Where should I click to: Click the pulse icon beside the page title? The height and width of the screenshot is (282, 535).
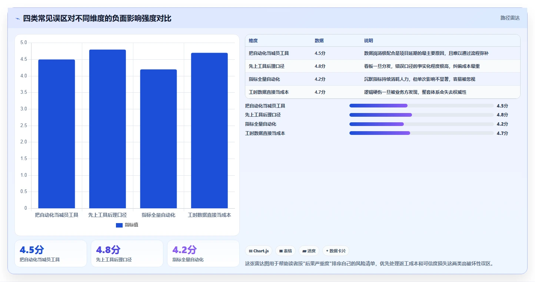pyautogui.click(x=17, y=19)
